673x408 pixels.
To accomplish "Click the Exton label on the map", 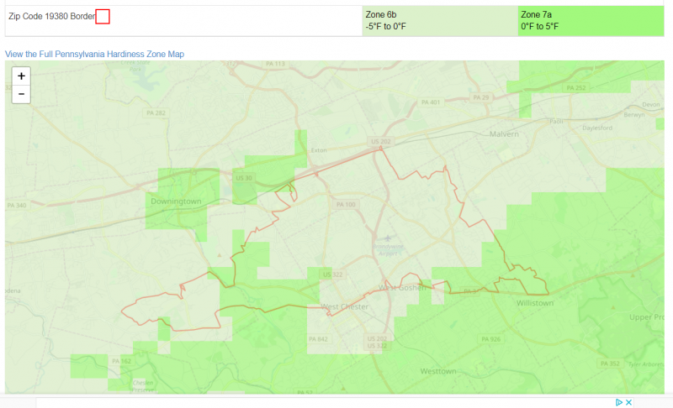I will (x=318, y=150).
